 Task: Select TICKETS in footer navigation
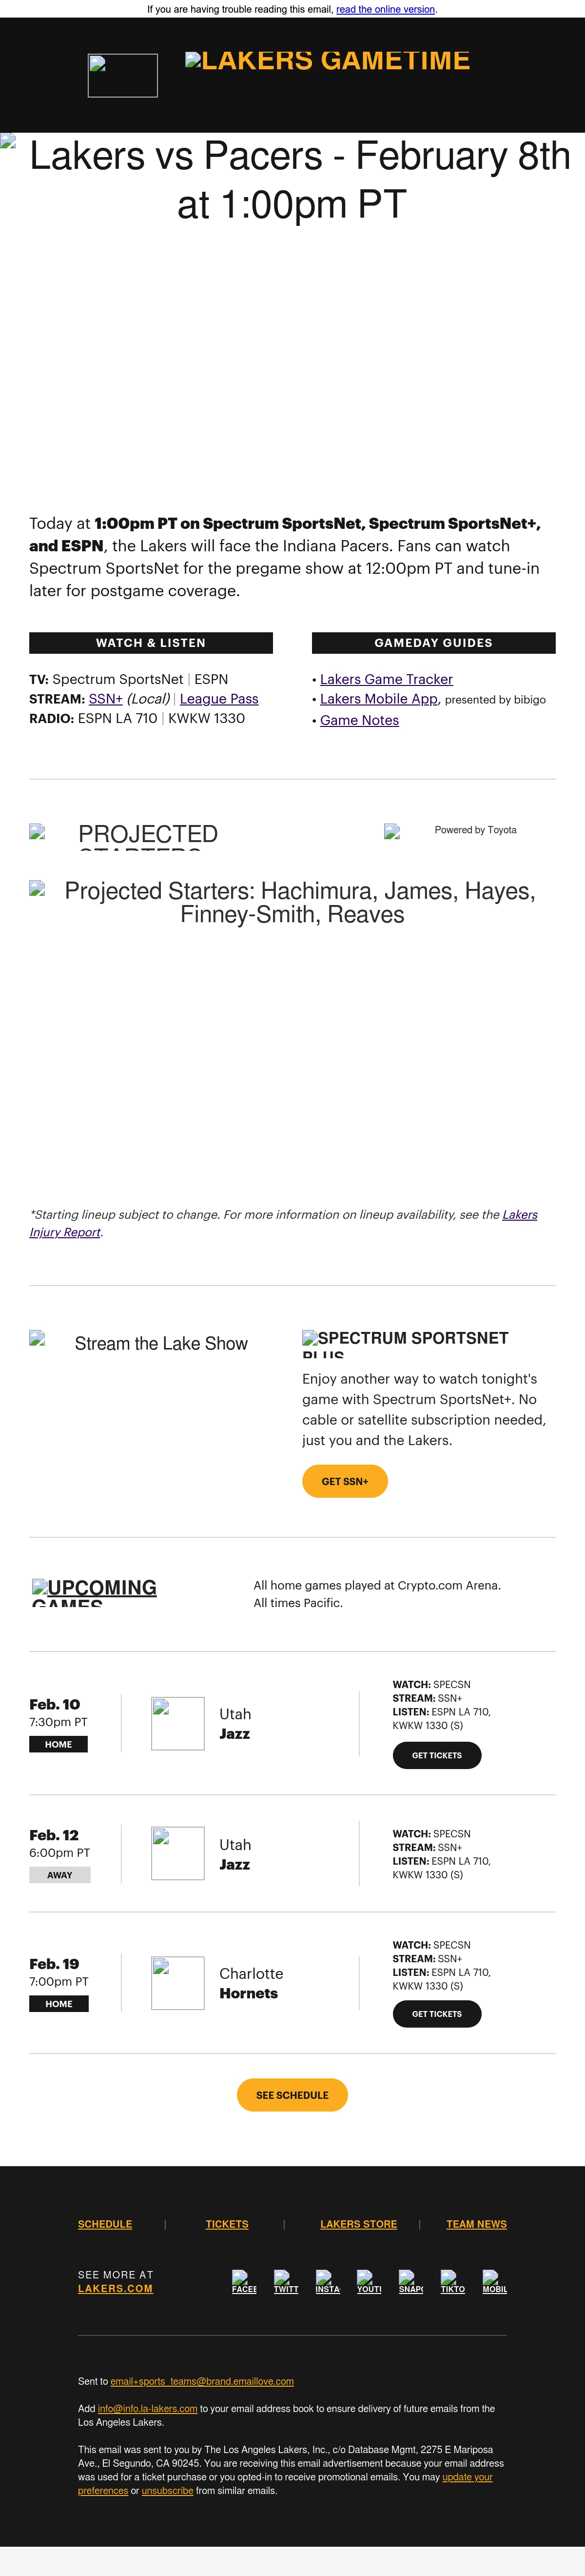(x=227, y=2224)
